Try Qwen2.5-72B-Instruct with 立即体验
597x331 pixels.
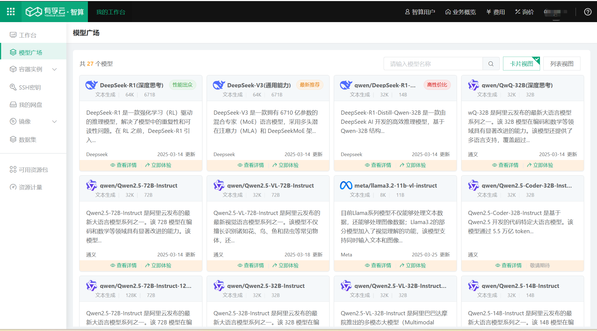coord(158,265)
